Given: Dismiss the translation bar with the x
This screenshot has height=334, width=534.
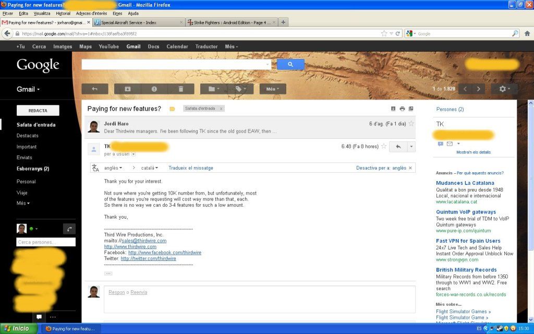Looking at the screenshot, I should coord(410,168).
